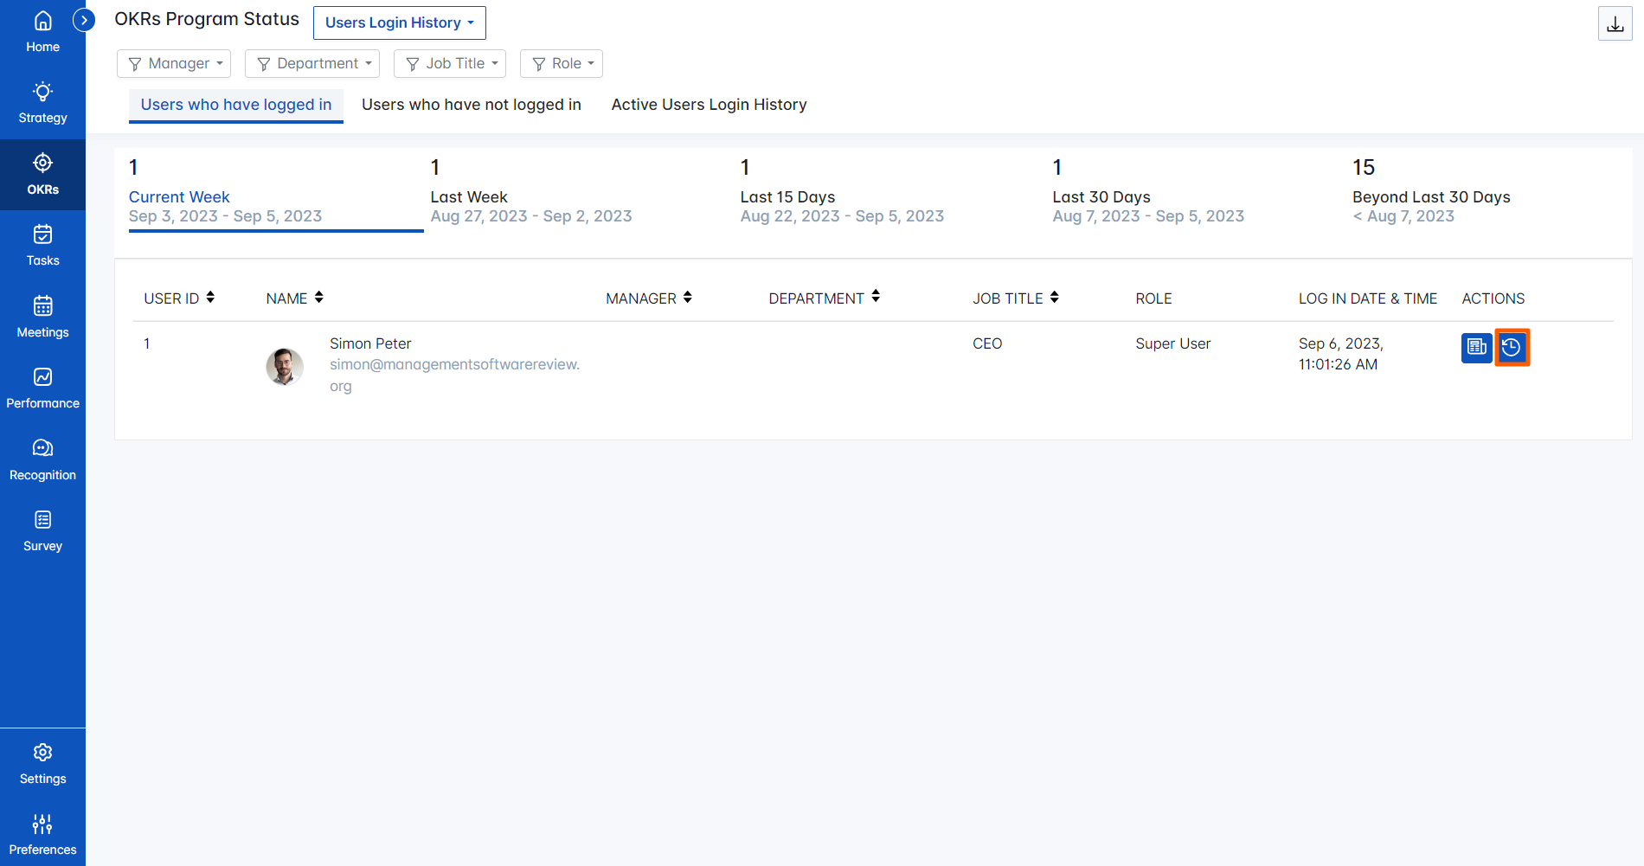Viewport: 1644px width, 866px height.
Task: Open the details report icon for Simon Peter
Action: click(x=1476, y=348)
